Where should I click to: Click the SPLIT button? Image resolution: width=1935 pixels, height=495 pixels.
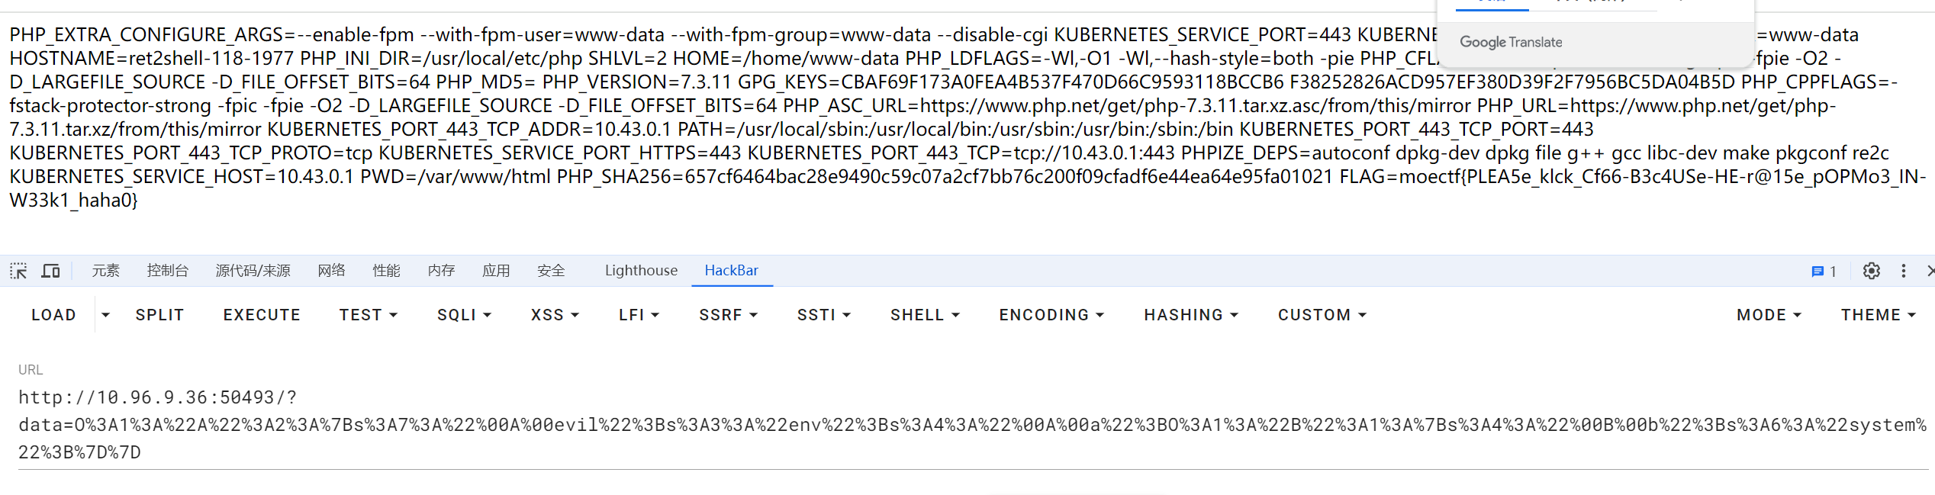(x=159, y=315)
